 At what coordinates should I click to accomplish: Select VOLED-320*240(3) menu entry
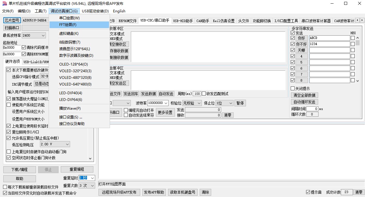(79, 71)
